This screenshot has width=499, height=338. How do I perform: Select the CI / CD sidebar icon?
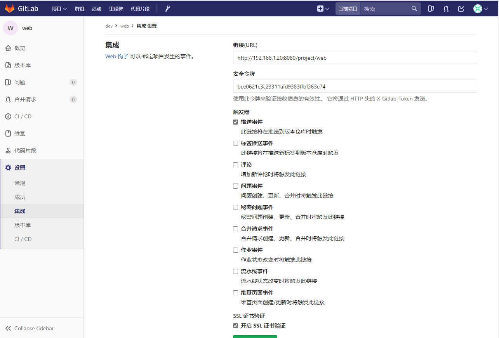click(9, 116)
